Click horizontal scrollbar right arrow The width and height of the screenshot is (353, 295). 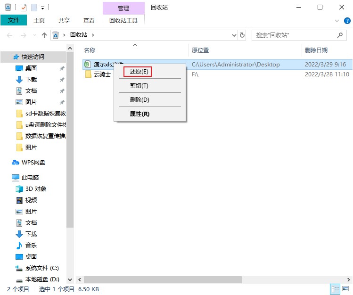click(x=348, y=280)
